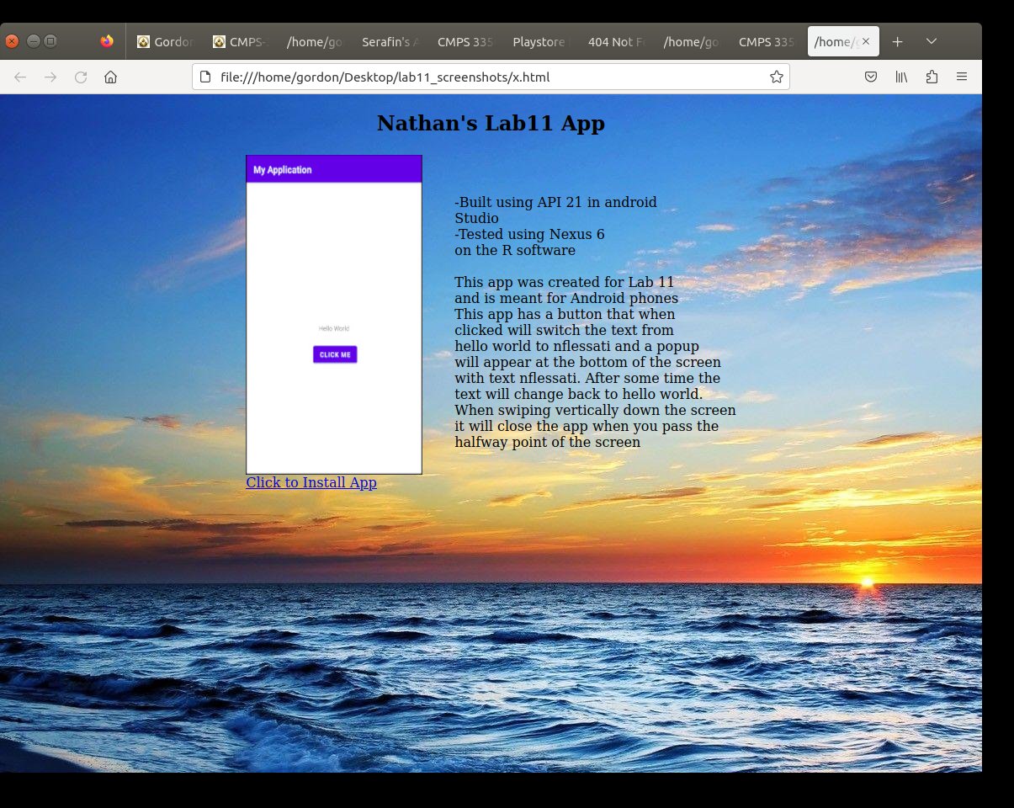Close the active x.html tab

click(866, 41)
